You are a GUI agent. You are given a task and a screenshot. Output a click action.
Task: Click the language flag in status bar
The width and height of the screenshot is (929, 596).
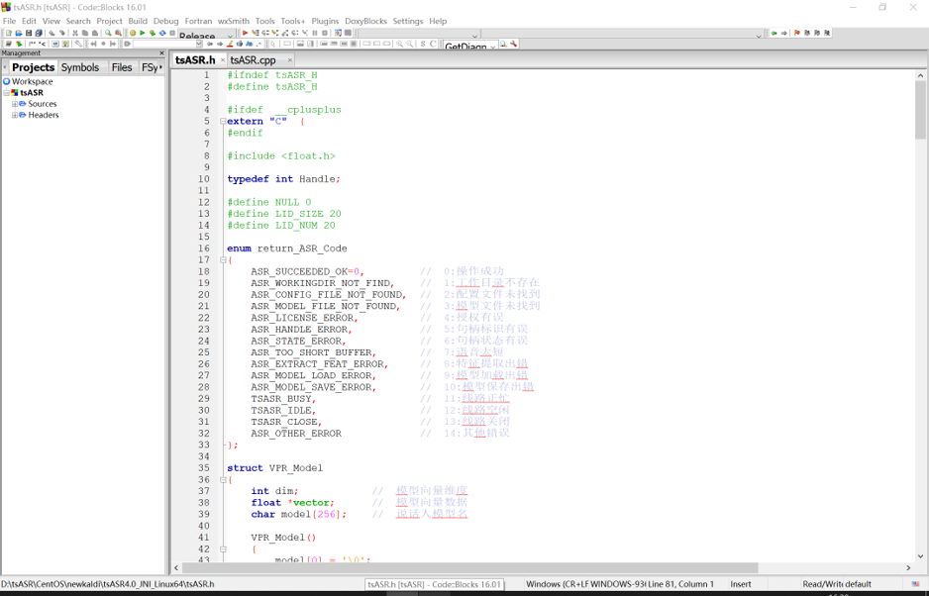point(915,584)
